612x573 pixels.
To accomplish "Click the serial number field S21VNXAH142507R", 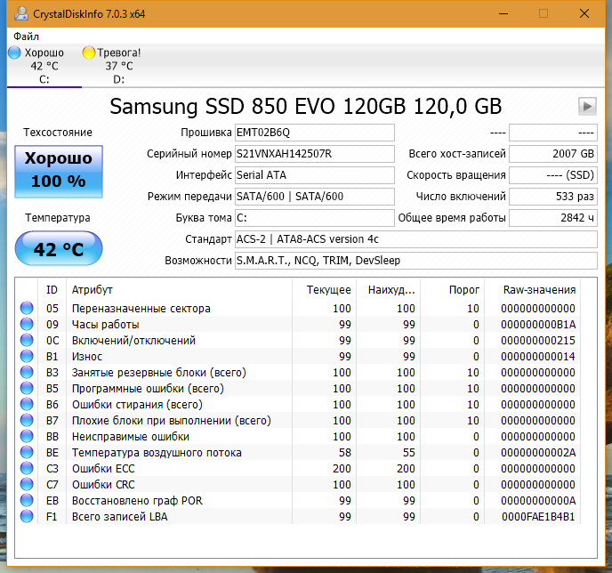I will coord(314,154).
